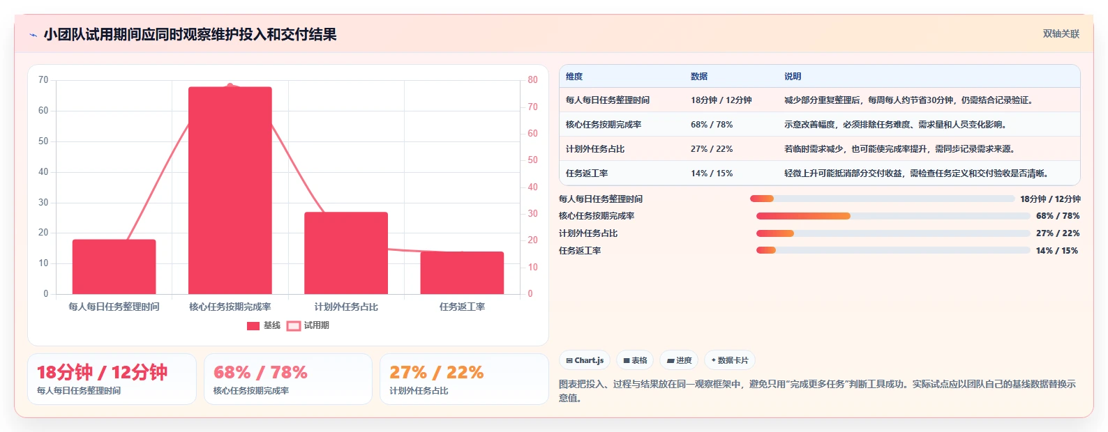The image size is (1108, 432).
Task: Click table value 18分钟 / 12分钟
Action: 721,100
